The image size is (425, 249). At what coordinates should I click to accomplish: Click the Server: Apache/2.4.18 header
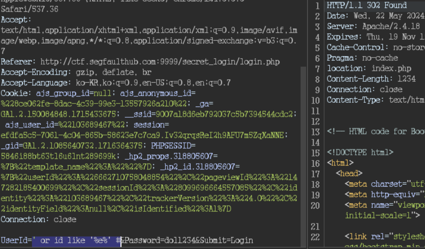pyautogui.click(x=373, y=26)
